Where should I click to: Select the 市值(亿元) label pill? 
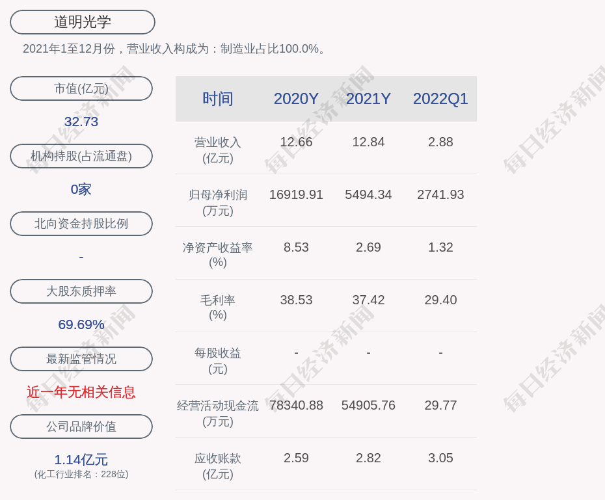coord(81,88)
